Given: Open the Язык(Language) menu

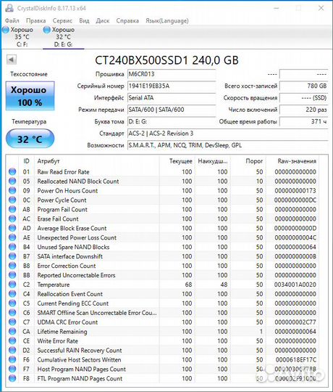Looking at the screenshot, I should click(x=167, y=21).
